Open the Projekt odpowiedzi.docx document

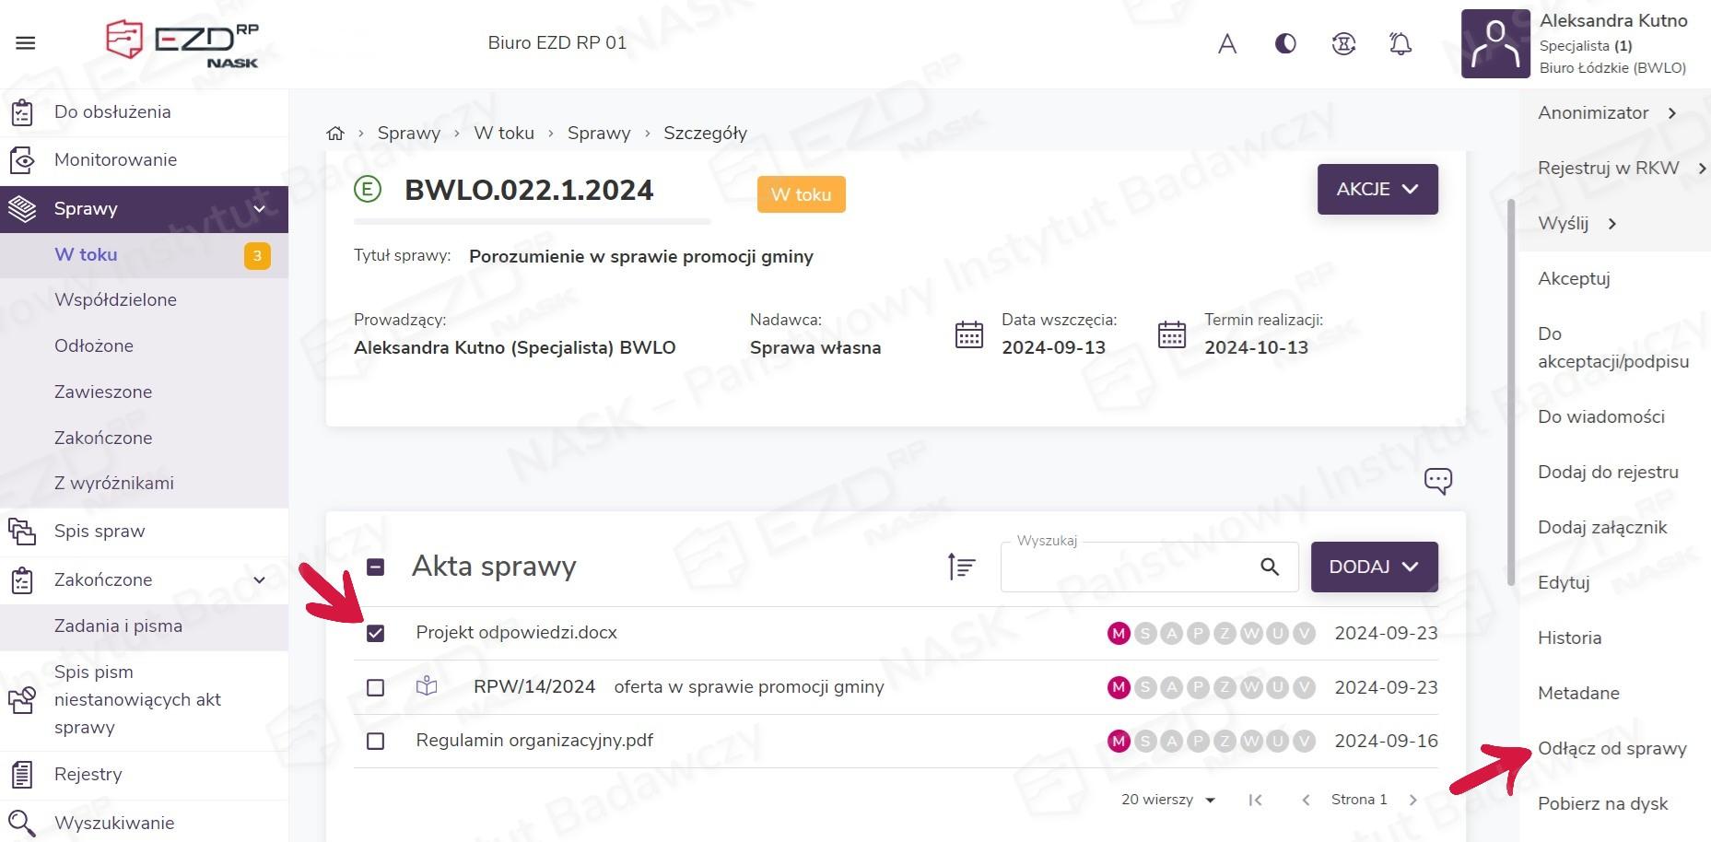pos(516,633)
